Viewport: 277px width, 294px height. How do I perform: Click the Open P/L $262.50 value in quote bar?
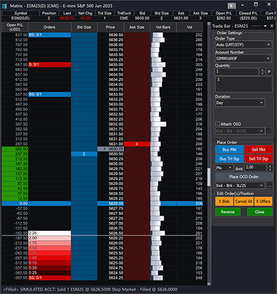pyautogui.click(x=224, y=18)
